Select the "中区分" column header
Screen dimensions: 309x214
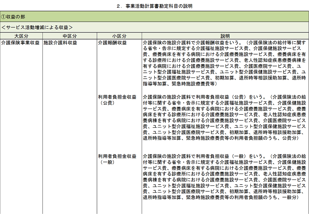coord(69,36)
